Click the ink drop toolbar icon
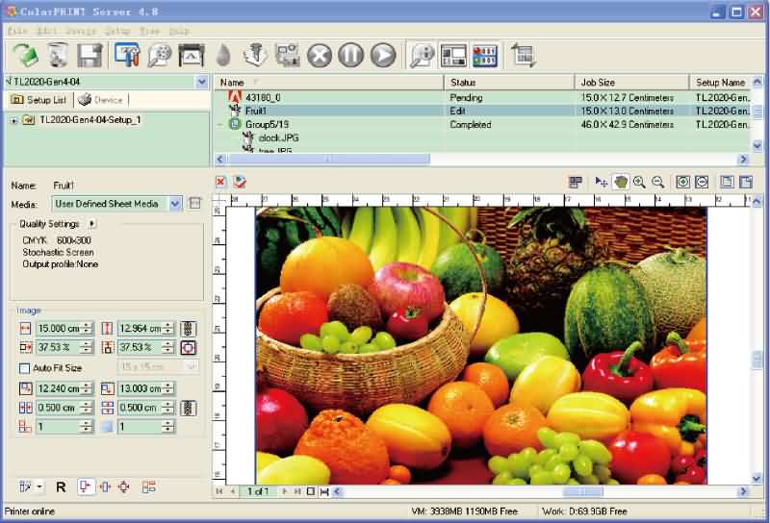The width and height of the screenshot is (770, 523). coord(223,55)
